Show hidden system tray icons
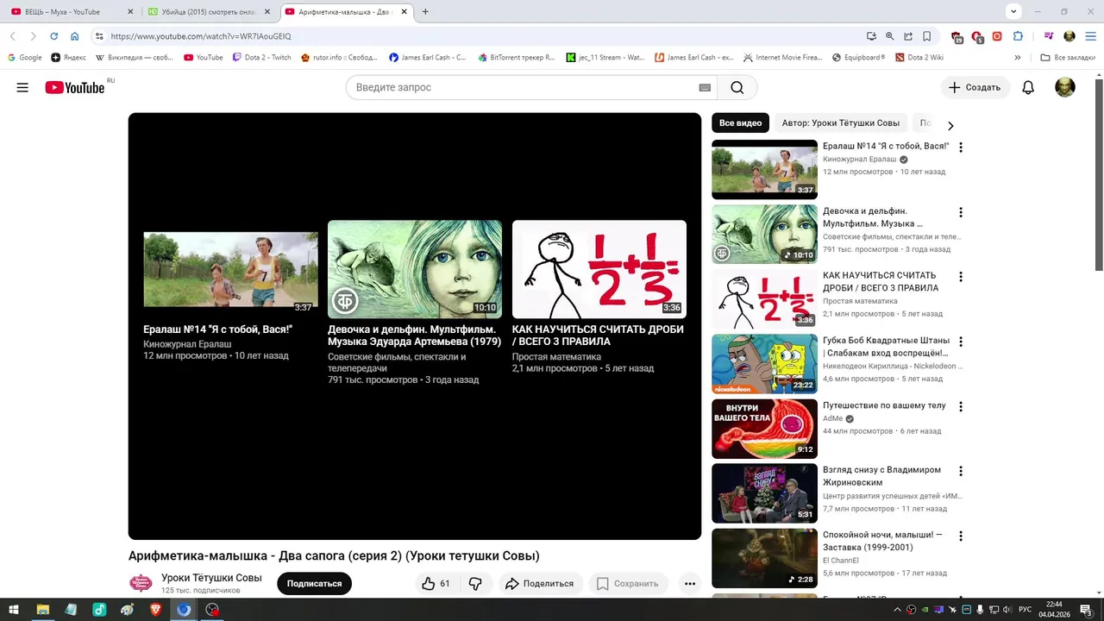1104x621 pixels. [x=897, y=610]
